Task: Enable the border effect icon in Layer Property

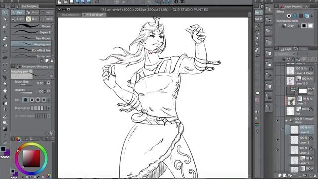Action: click(289, 16)
